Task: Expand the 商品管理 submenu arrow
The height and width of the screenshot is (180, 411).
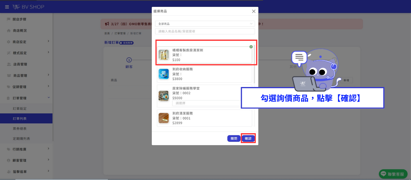Action: (x=48, y=75)
